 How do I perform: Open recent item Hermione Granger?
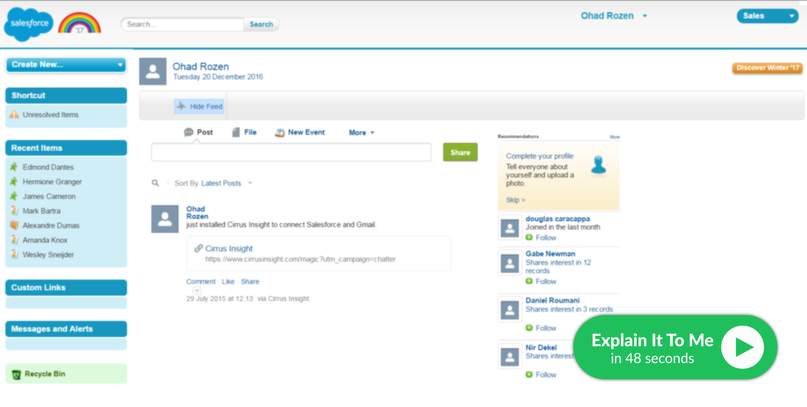[x=52, y=182]
